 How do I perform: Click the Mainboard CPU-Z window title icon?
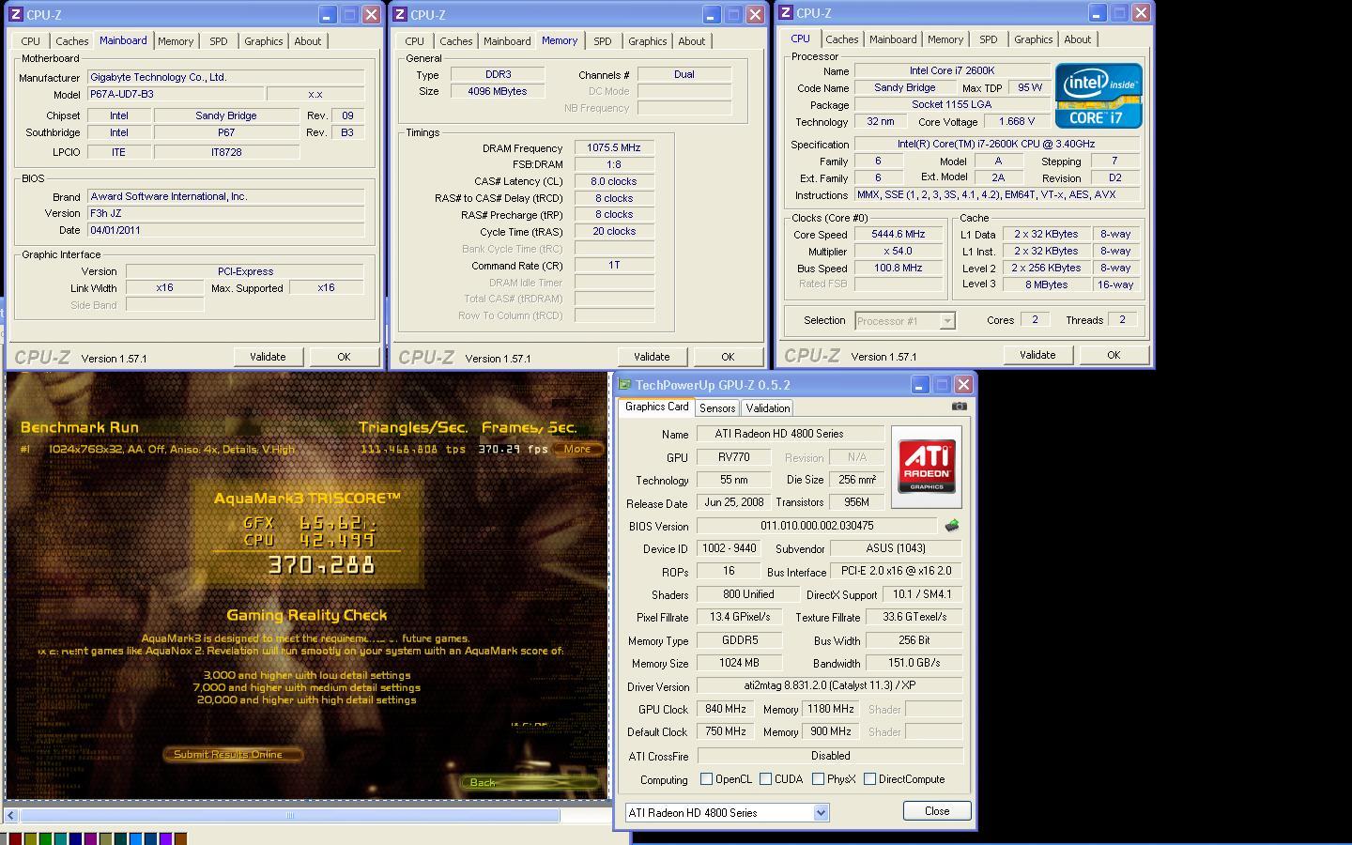click(x=15, y=15)
